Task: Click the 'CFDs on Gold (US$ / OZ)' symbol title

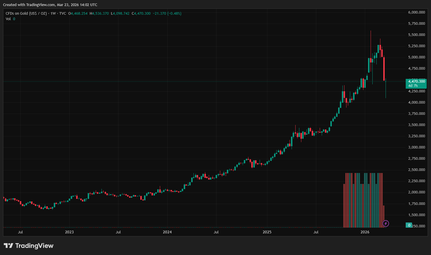Action: [x=26, y=14]
